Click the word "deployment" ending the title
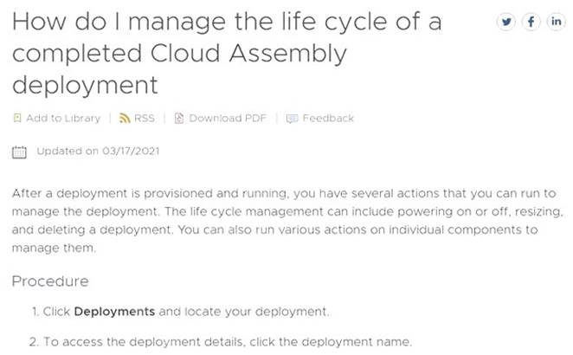573x355 pixels. coord(85,85)
